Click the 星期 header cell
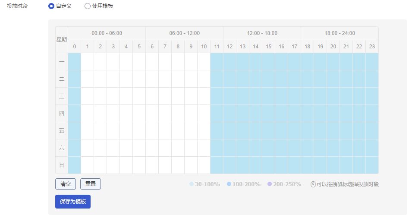This screenshot has height=215, width=418. (x=62, y=40)
